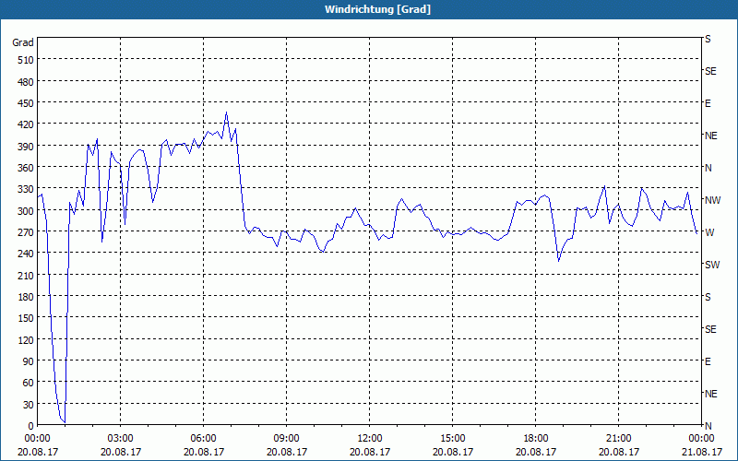This screenshot has height=461, width=738.
Task: Click the 270 degree axis label
Action: point(26,232)
